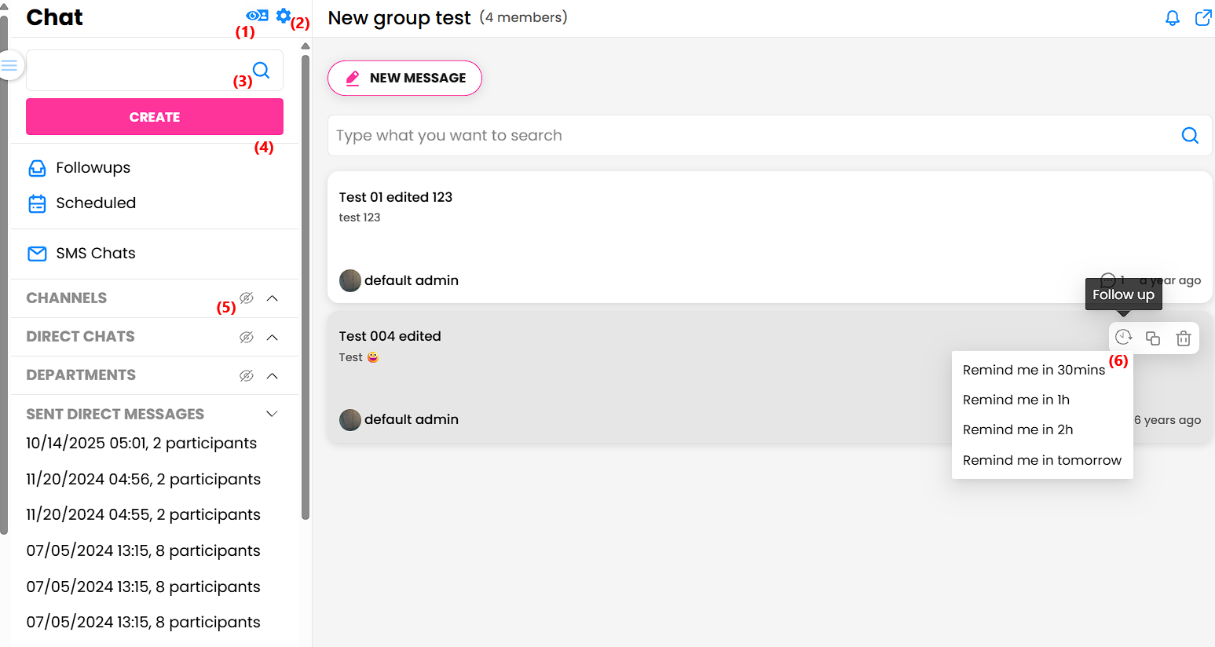
Task: Click the NEW MESSAGE button
Action: 404,79
